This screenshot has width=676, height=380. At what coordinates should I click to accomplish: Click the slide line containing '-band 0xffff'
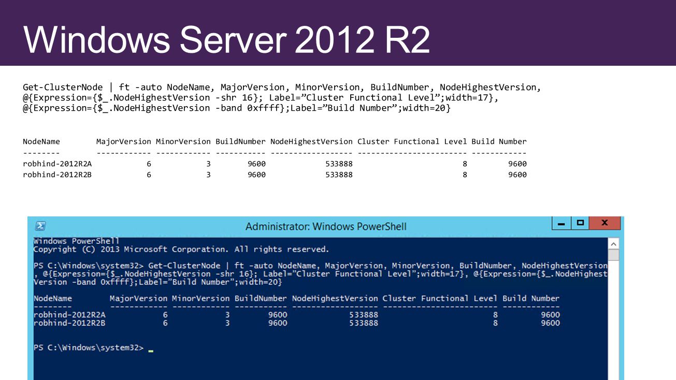click(237, 108)
